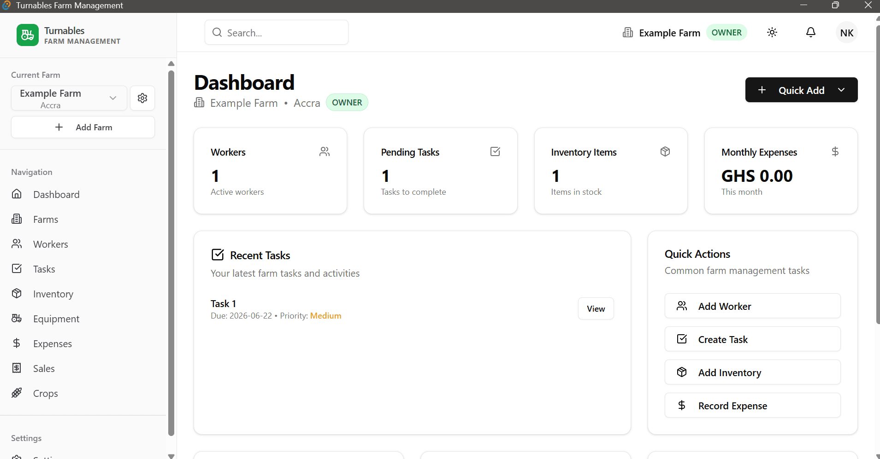Click OWNER badge under Dashboard title

pos(347,102)
